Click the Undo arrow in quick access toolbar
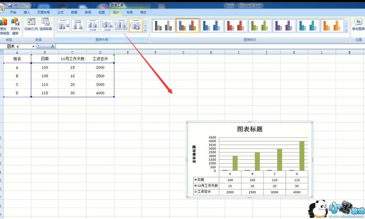 pyautogui.click(x=16, y=5)
